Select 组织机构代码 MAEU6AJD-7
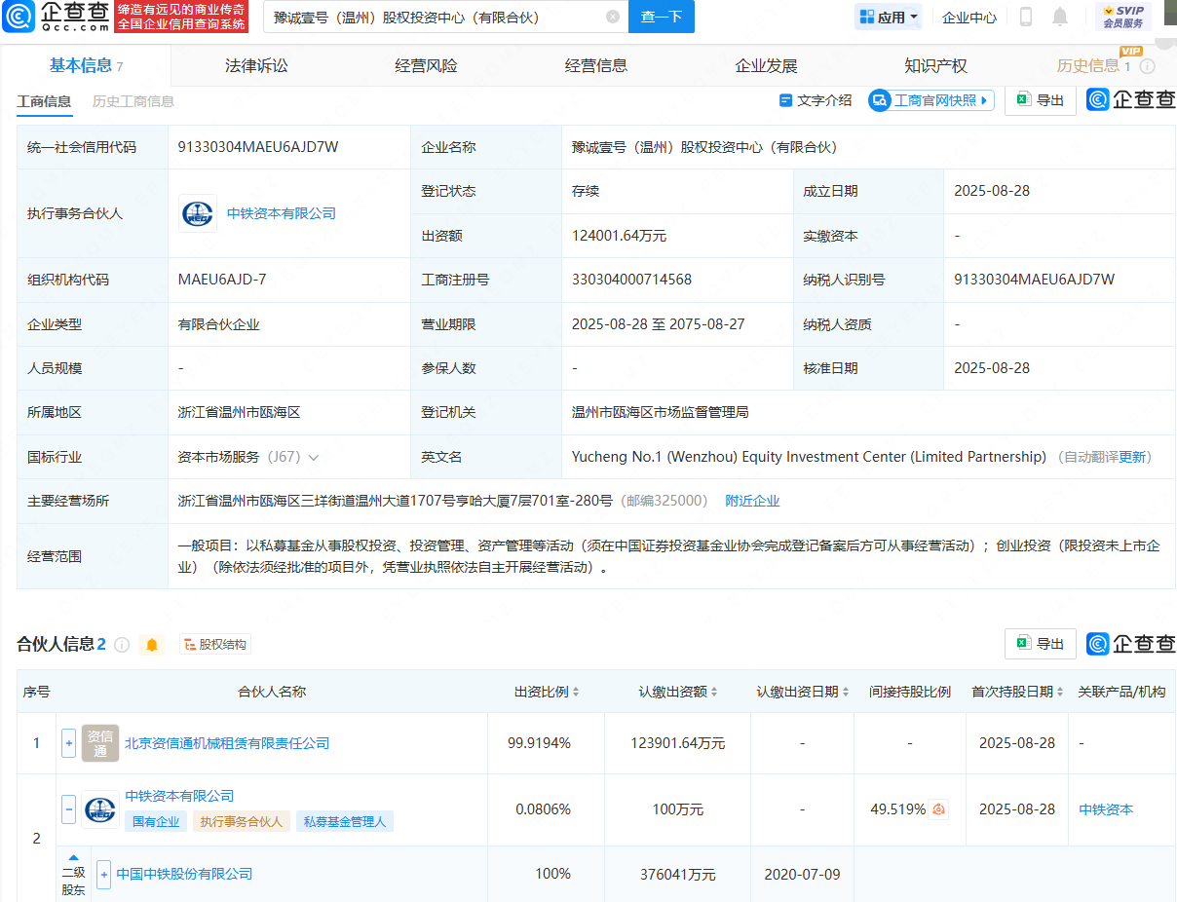1177x902 pixels. point(222,280)
